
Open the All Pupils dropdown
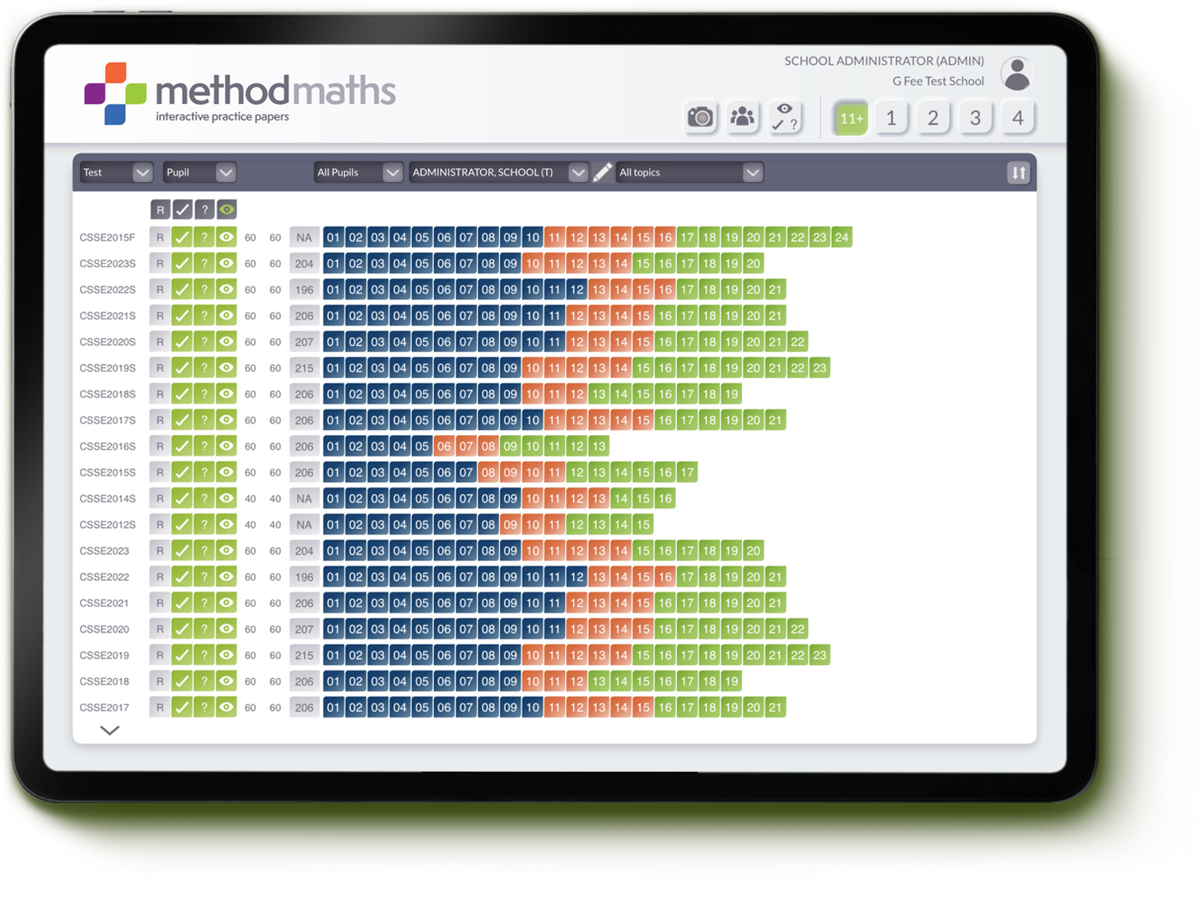tap(357, 172)
